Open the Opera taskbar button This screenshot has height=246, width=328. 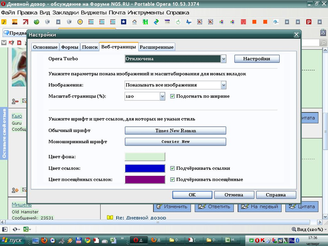click(138, 240)
